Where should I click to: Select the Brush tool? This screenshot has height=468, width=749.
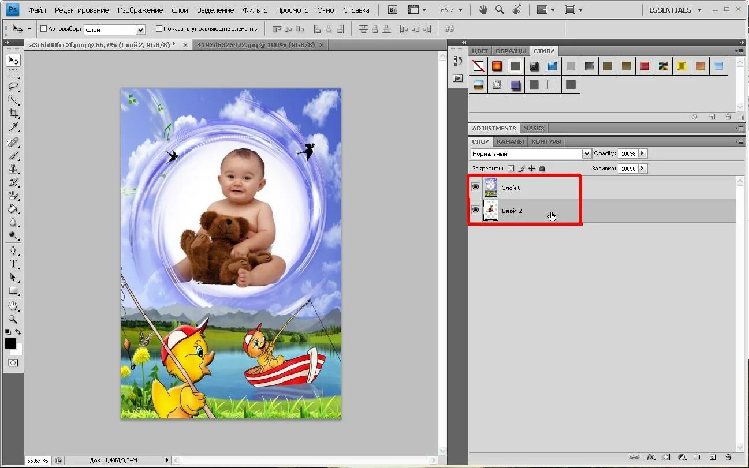(13, 155)
